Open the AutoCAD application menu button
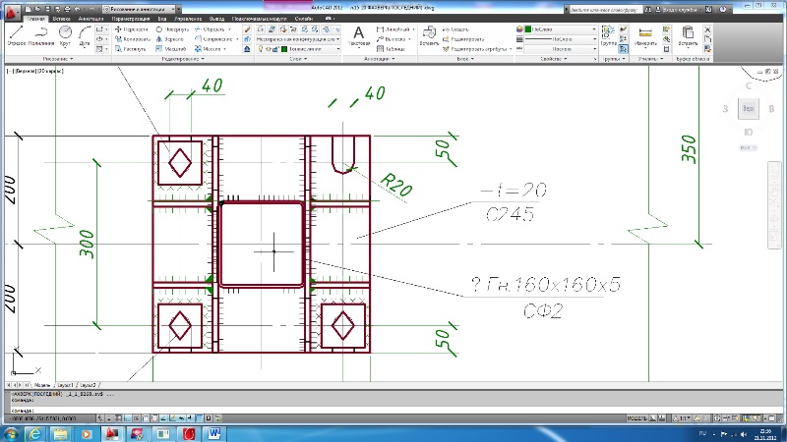This screenshot has width=787, height=442. pyautogui.click(x=11, y=9)
